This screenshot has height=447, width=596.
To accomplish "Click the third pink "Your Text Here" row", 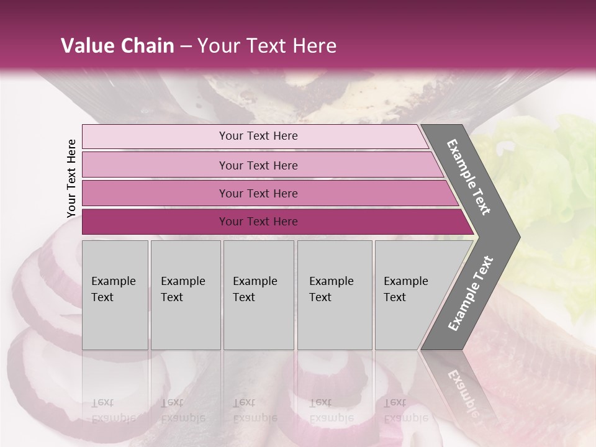I will [x=258, y=193].
